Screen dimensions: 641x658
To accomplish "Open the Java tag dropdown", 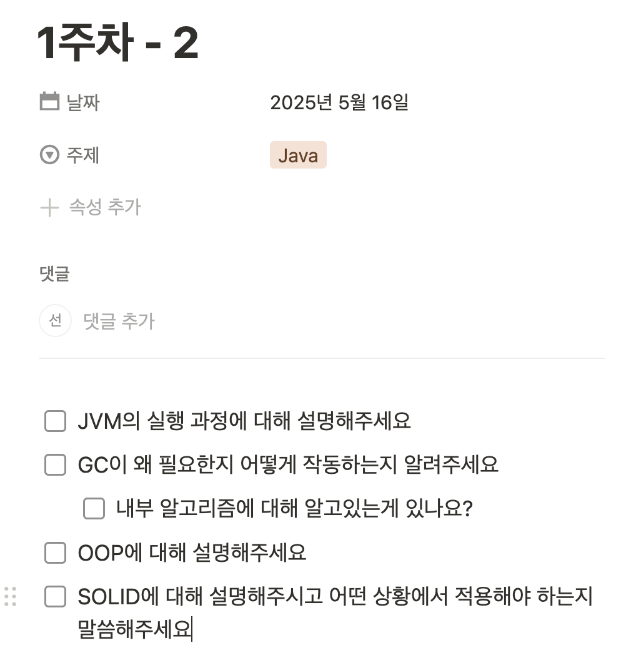I will 298,155.
